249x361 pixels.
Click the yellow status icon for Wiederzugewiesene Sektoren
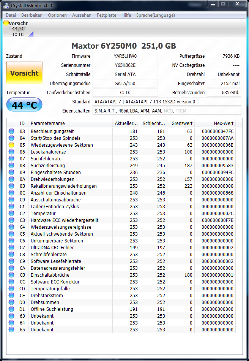click(x=11, y=145)
